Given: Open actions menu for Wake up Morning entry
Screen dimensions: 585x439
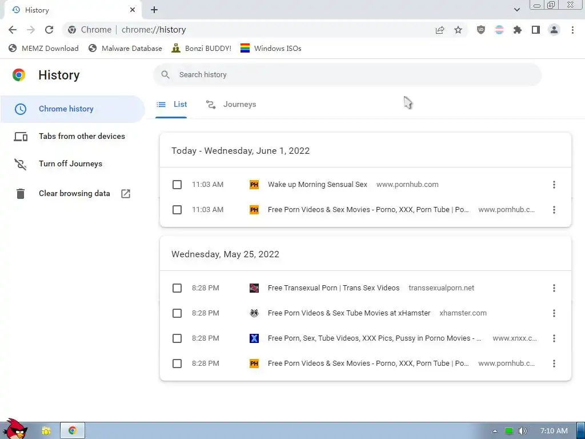Looking at the screenshot, I should point(554,185).
